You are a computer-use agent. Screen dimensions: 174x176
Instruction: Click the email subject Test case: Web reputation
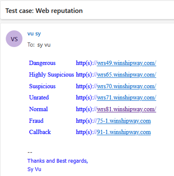pos(44,11)
